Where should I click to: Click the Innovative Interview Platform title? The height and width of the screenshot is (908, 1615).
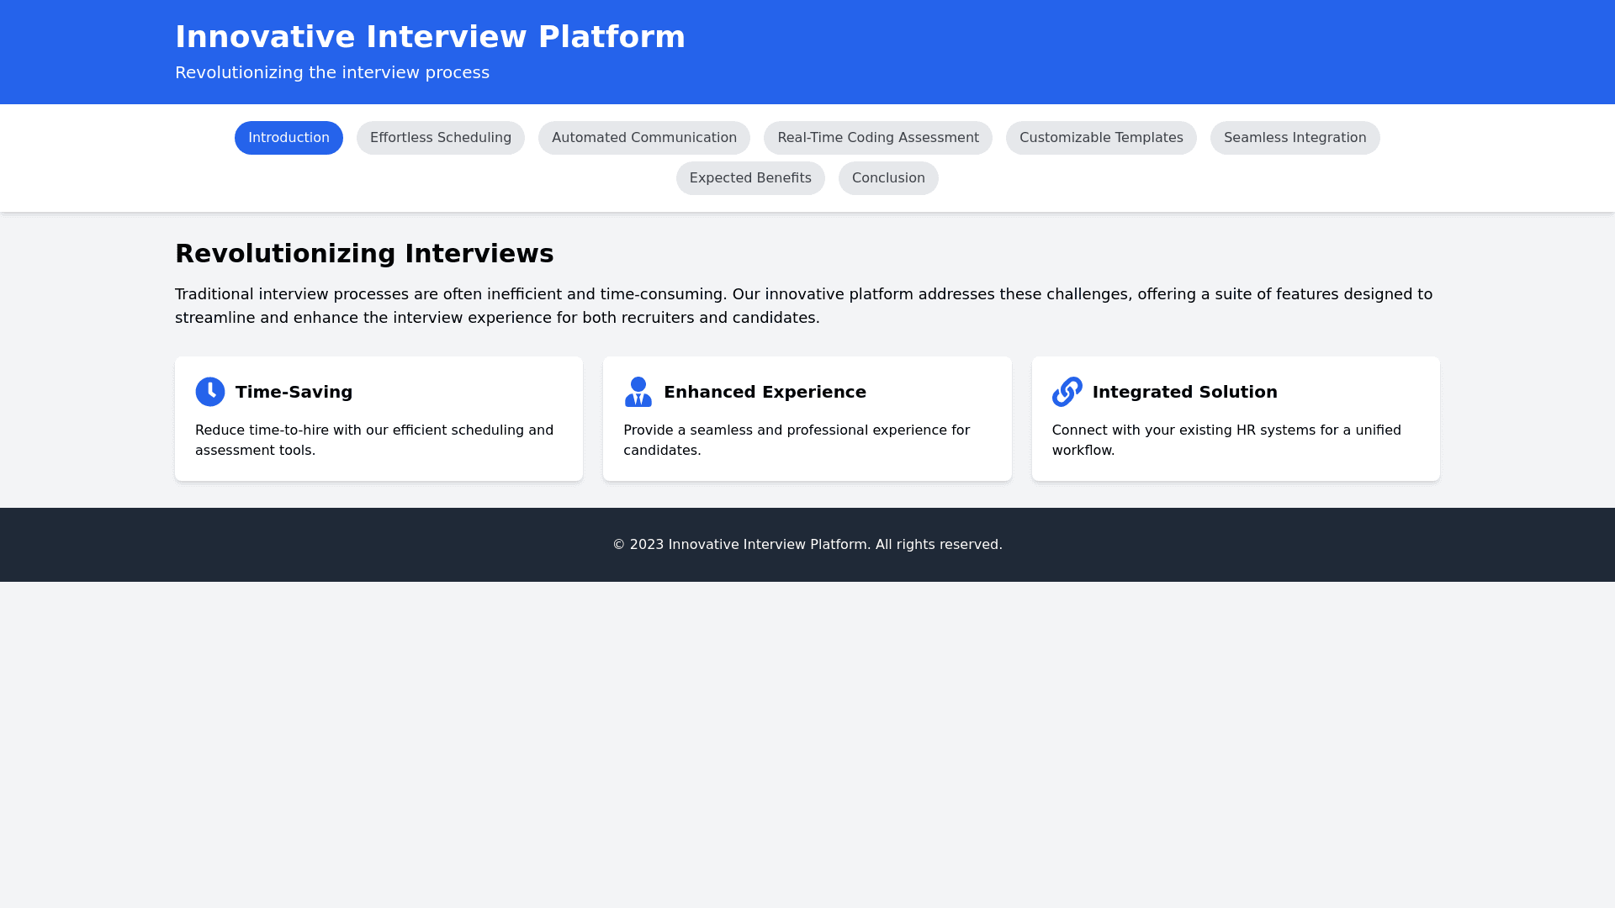click(430, 37)
